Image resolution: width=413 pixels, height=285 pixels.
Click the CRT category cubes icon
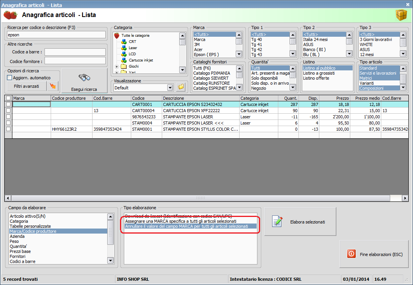[x=124, y=42]
